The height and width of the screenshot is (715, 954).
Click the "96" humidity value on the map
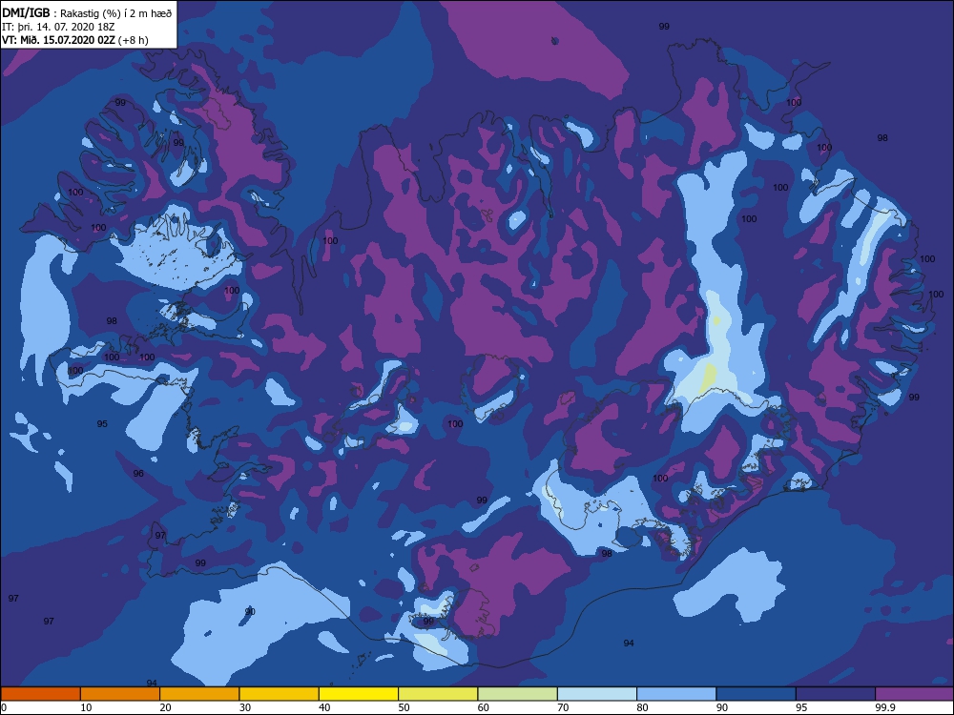138,473
